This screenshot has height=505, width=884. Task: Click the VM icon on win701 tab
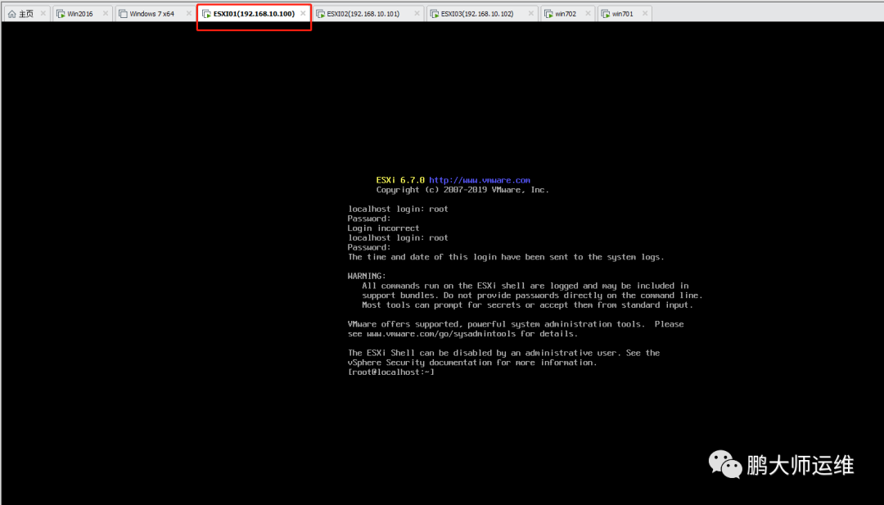pyautogui.click(x=606, y=14)
